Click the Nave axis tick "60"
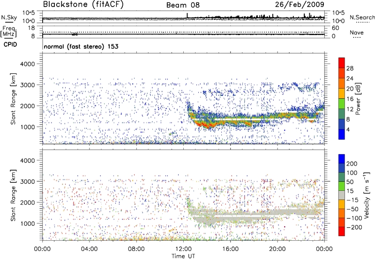Screen dimensions: 375x259 click(336, 28)
